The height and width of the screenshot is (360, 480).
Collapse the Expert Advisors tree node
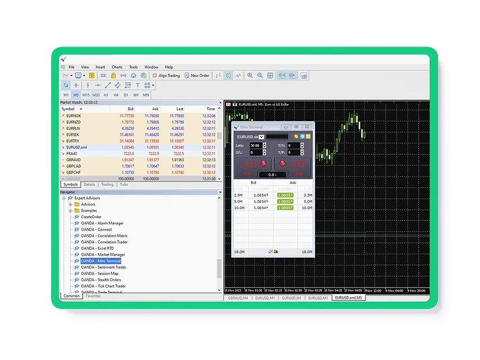(64, 198)
